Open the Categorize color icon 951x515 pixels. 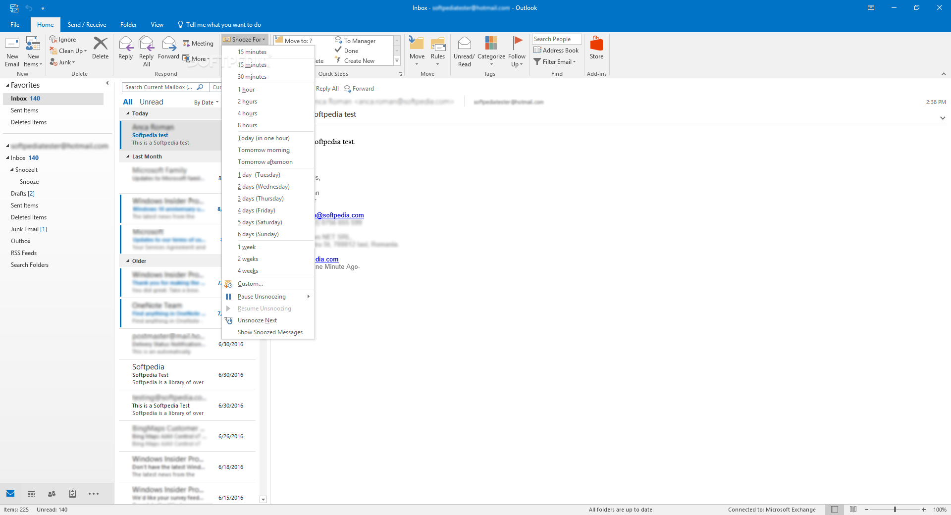tap(491, 43)
